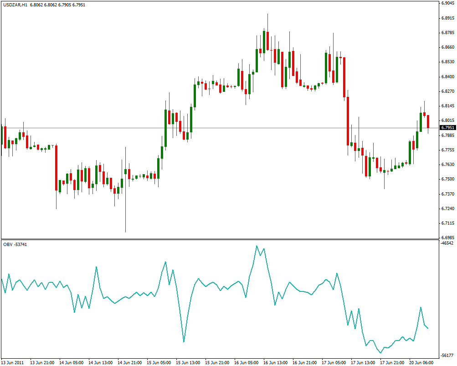
Task: Click the 6.7885 price axis label
Action: [448, 135]
